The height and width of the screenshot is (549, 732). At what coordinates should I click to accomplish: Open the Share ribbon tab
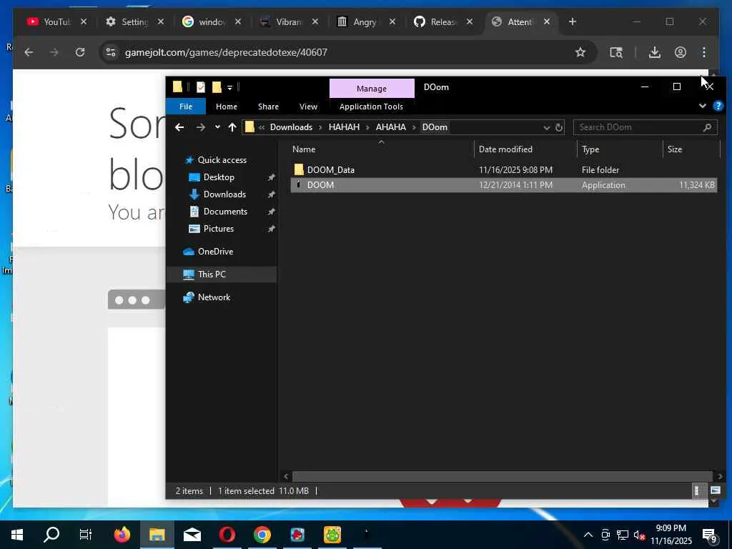269,107
